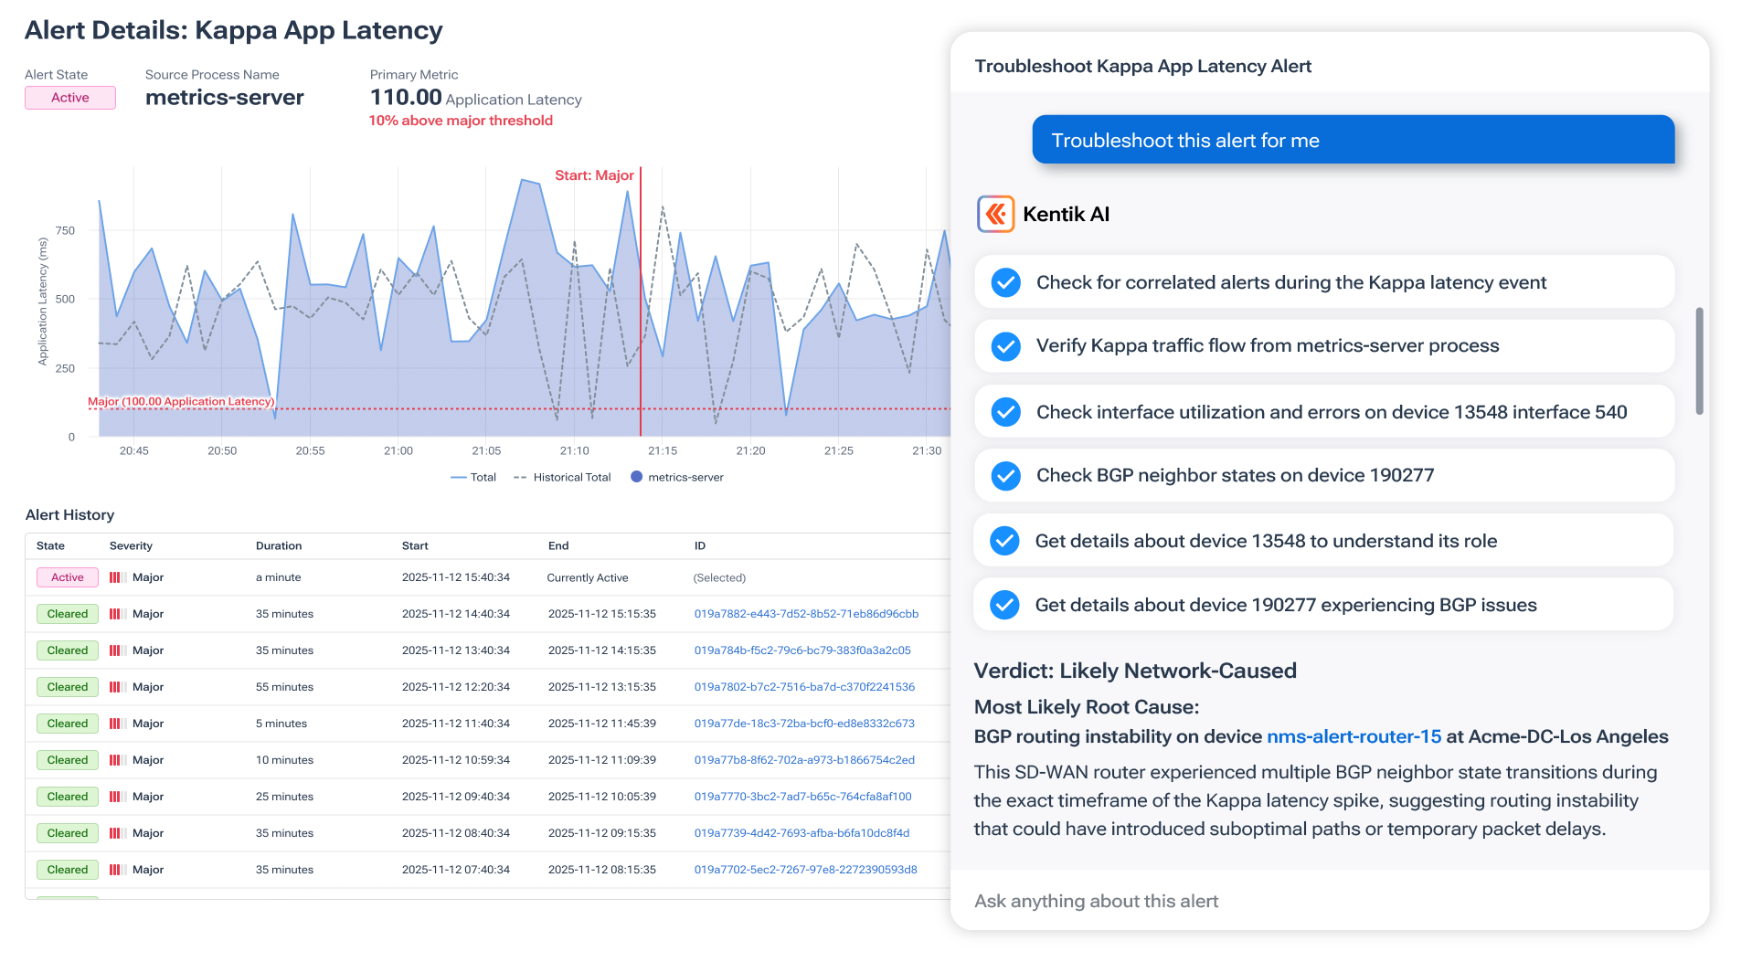Screen dimensions: 1741x962
Task: Select the Troubleshoot Kappa App Latency Alert header
Action: 1143,66
